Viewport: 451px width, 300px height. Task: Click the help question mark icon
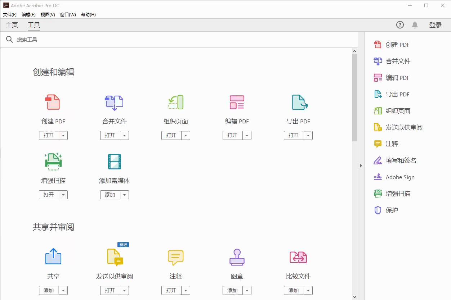pyautogui.click(x=400, y=25)
